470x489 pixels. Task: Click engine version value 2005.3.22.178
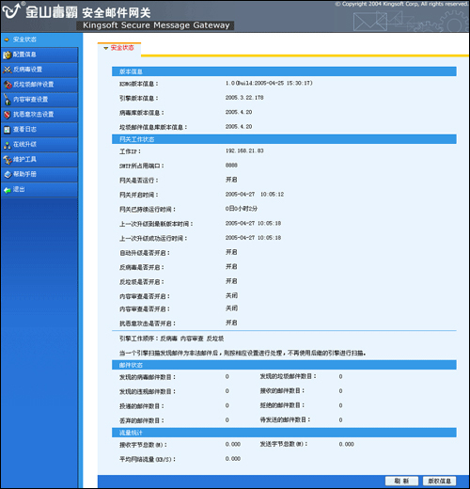point(244,98)
